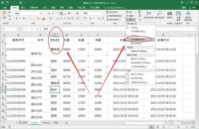Image resolution: width=199 pixels, height=129 pixels.
Task: Activate the Format Painter brush
Action: 10,19
